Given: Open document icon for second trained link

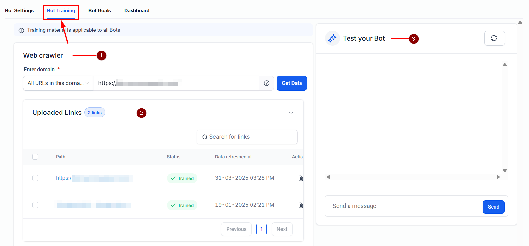Looking at the screenshot, I should coord(301,205).
